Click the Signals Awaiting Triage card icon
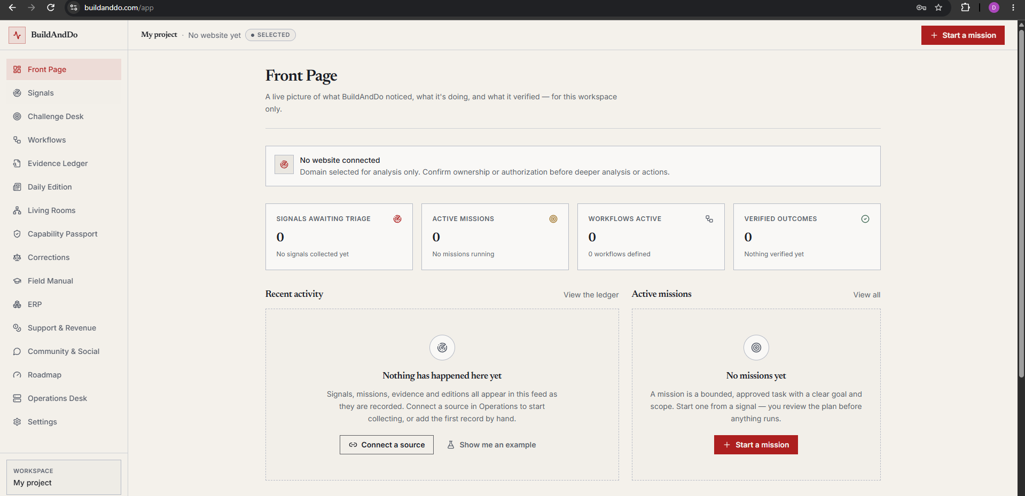Screen dimensions: 1025x496 tap(397, 219)
